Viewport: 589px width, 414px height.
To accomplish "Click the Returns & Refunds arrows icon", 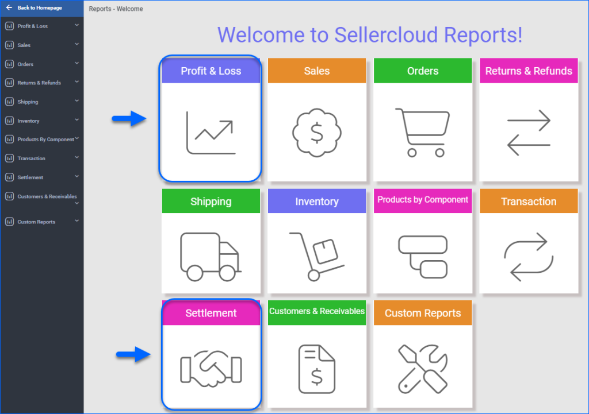I will click(x=528, y=132).
